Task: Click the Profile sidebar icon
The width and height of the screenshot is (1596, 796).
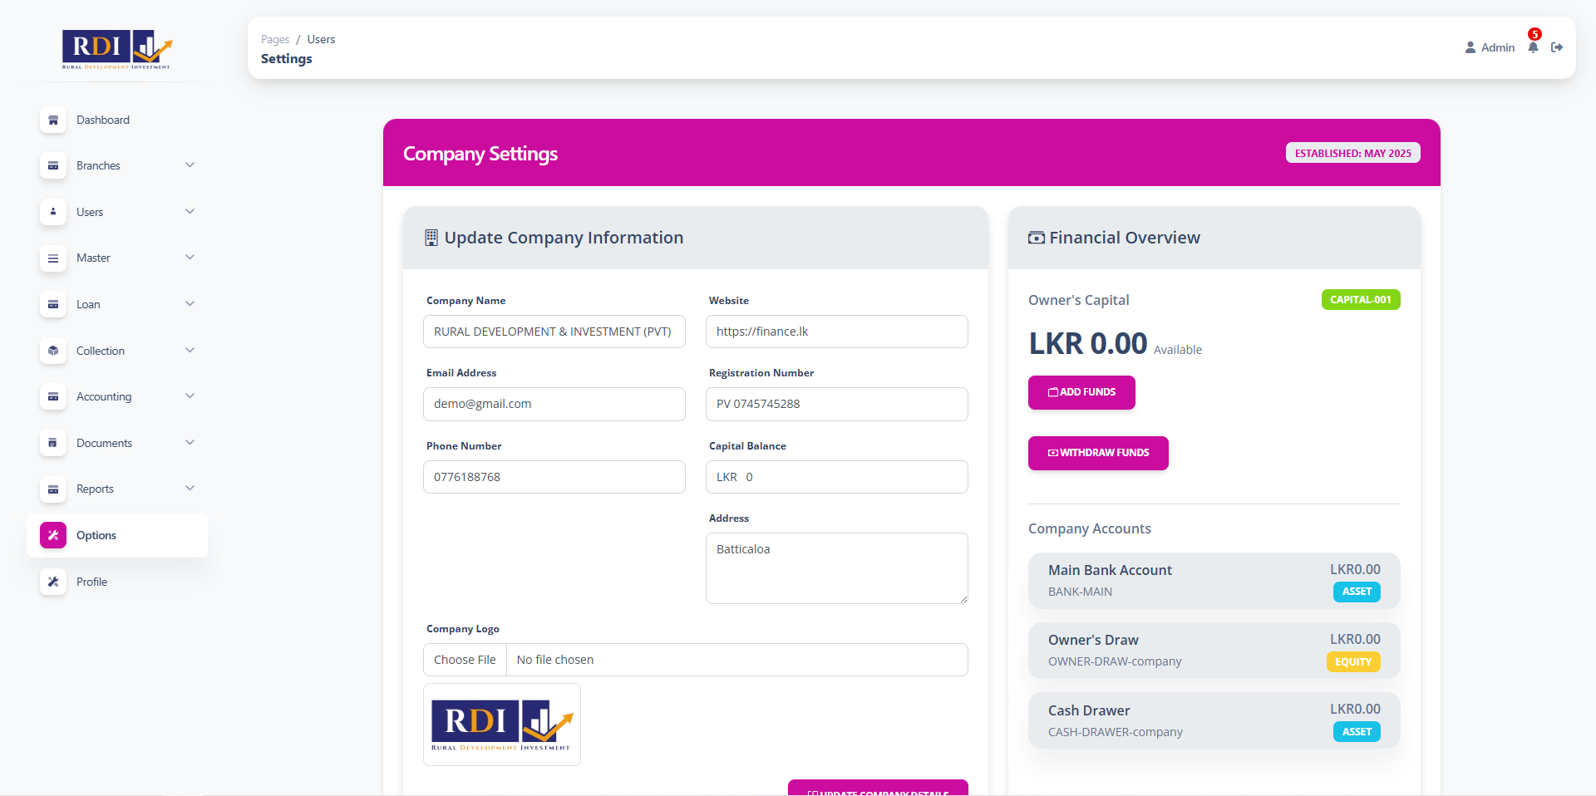Action: 53,582
